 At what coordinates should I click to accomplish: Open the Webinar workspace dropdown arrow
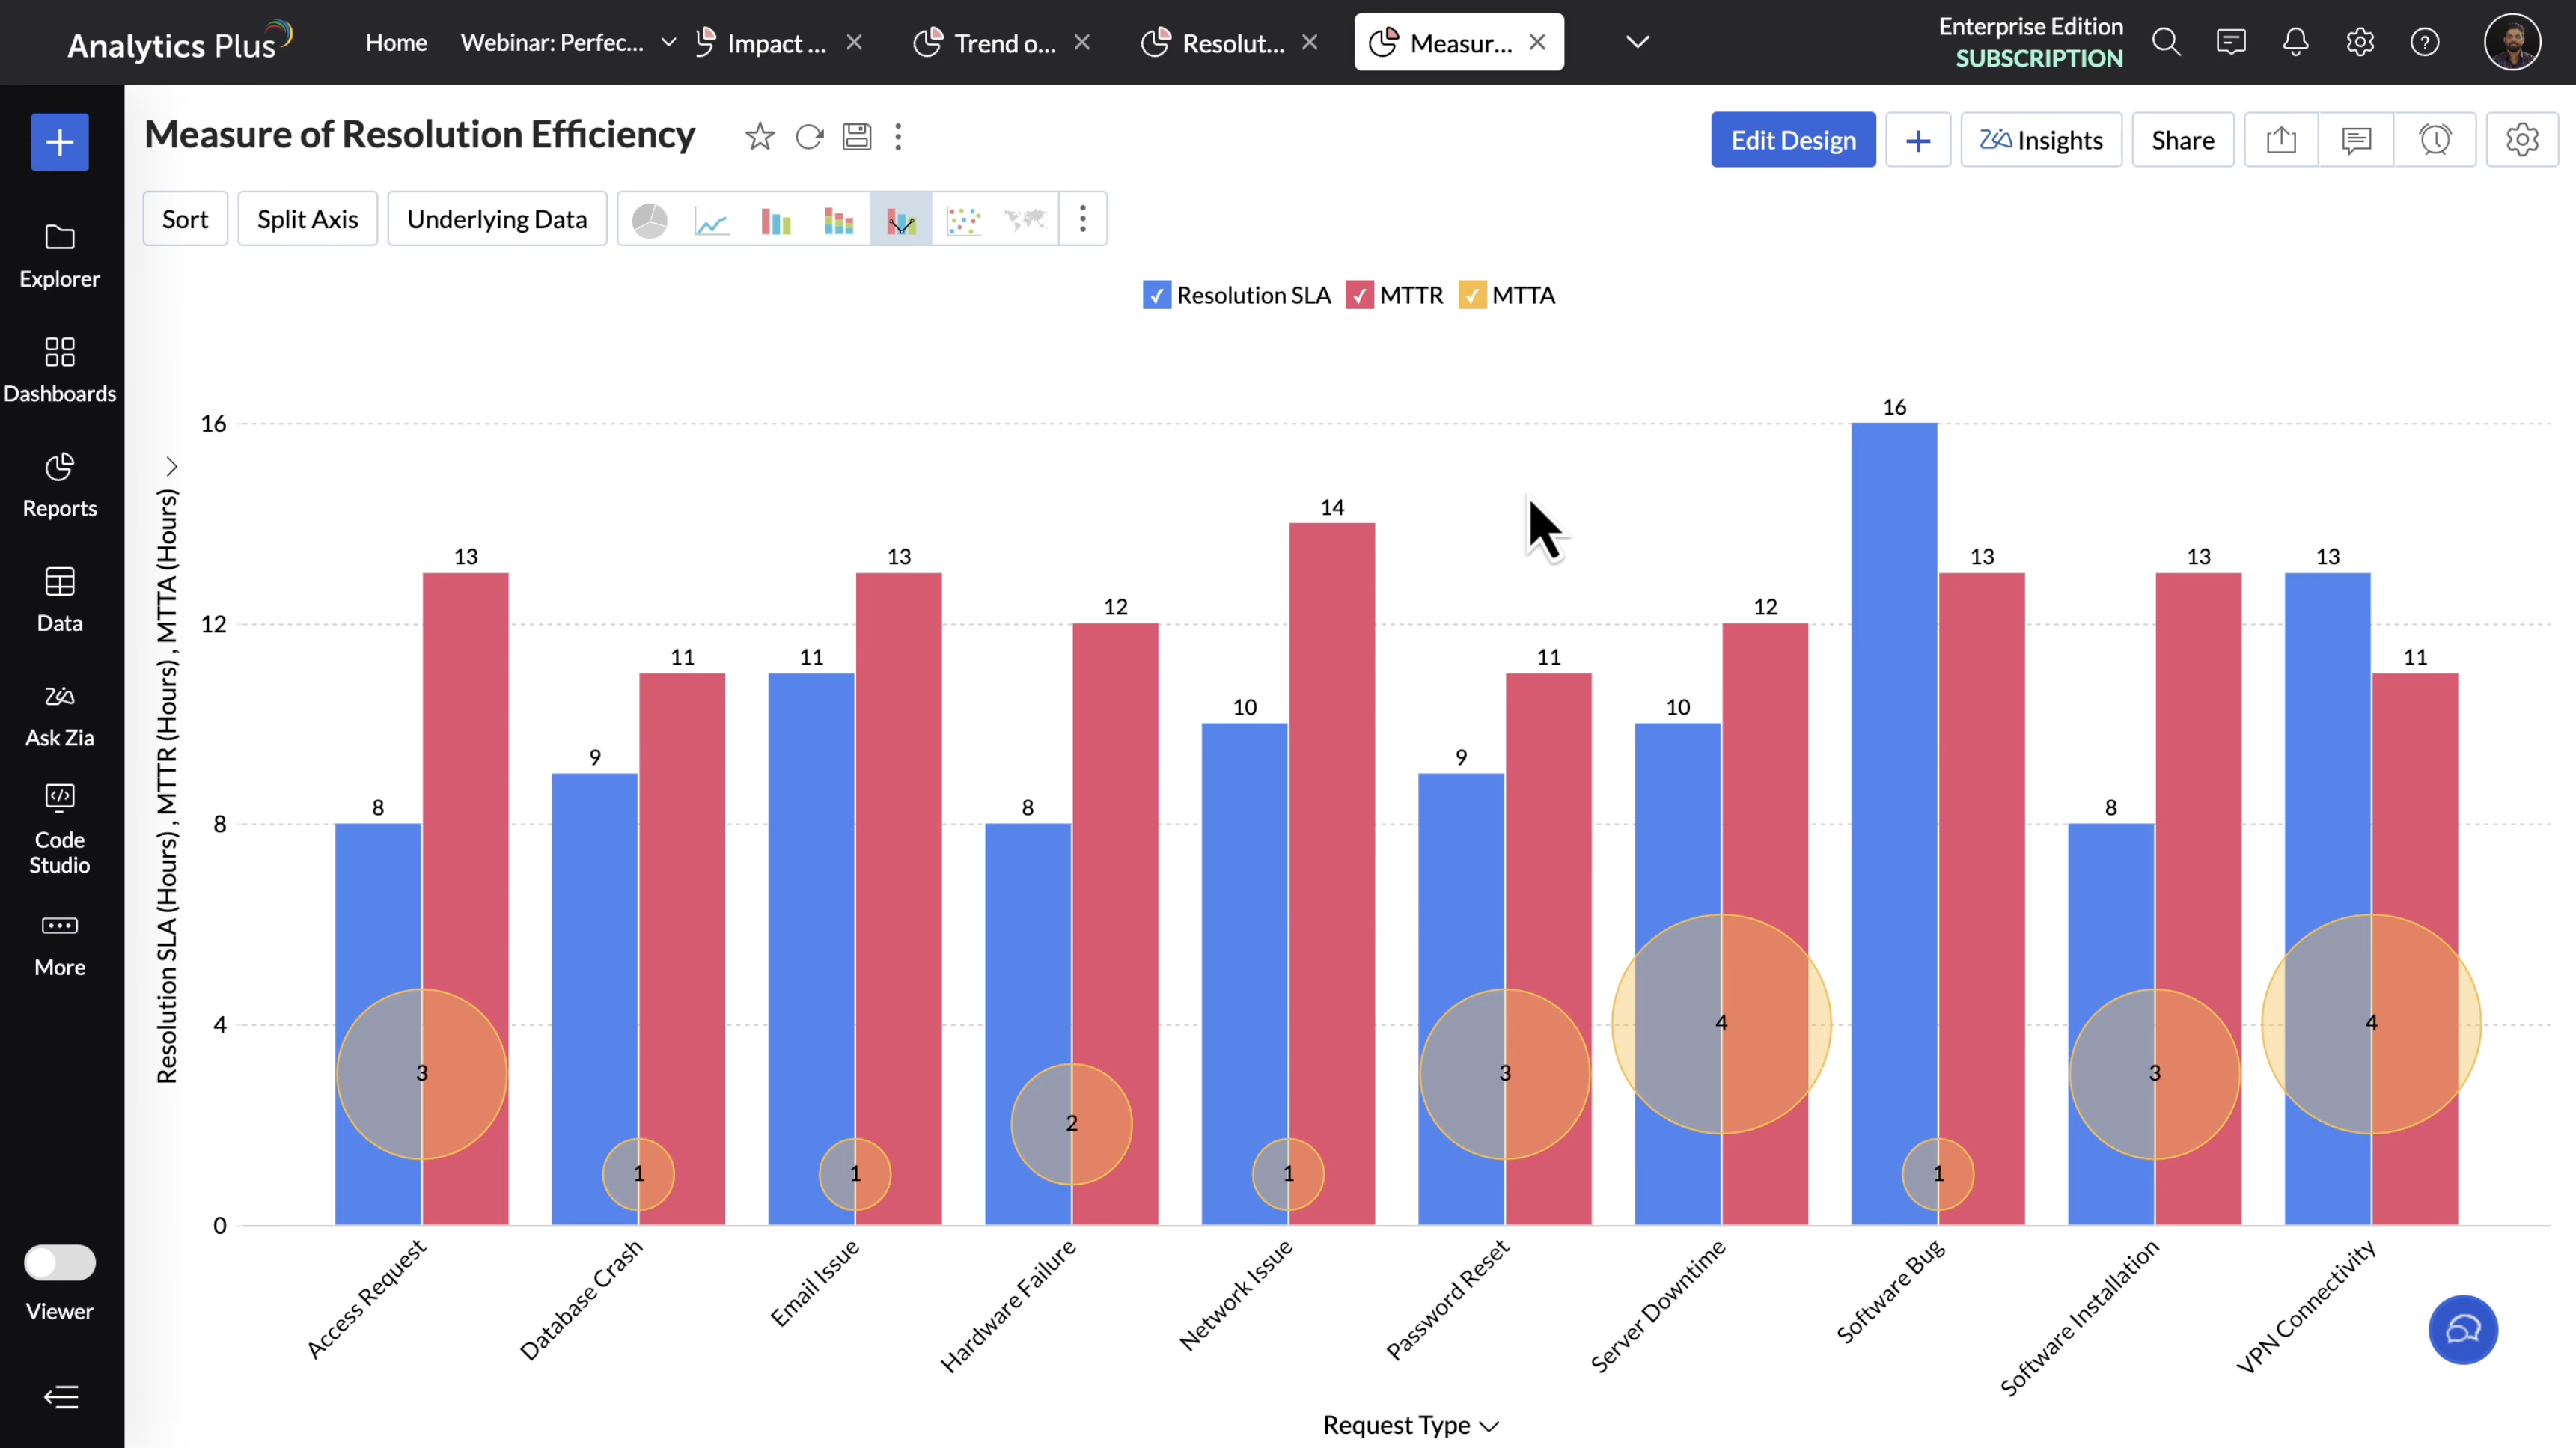click(x=669, y=42)
